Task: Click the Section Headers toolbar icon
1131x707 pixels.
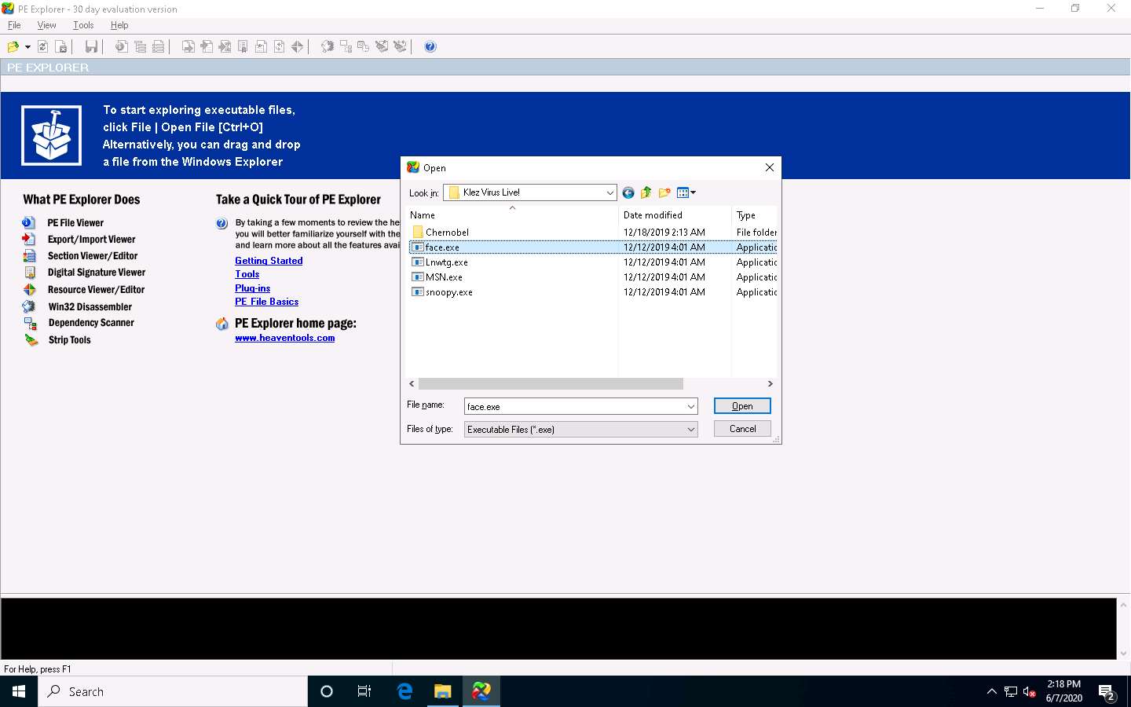Action: (158, 47)
